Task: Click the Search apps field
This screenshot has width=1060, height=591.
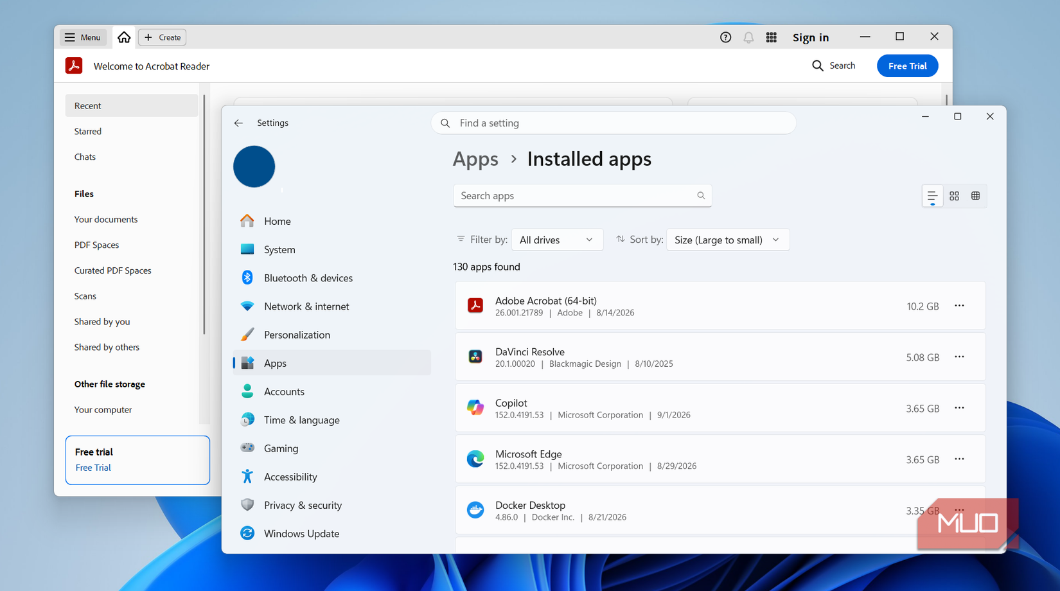Action: [x=582, y=195]
